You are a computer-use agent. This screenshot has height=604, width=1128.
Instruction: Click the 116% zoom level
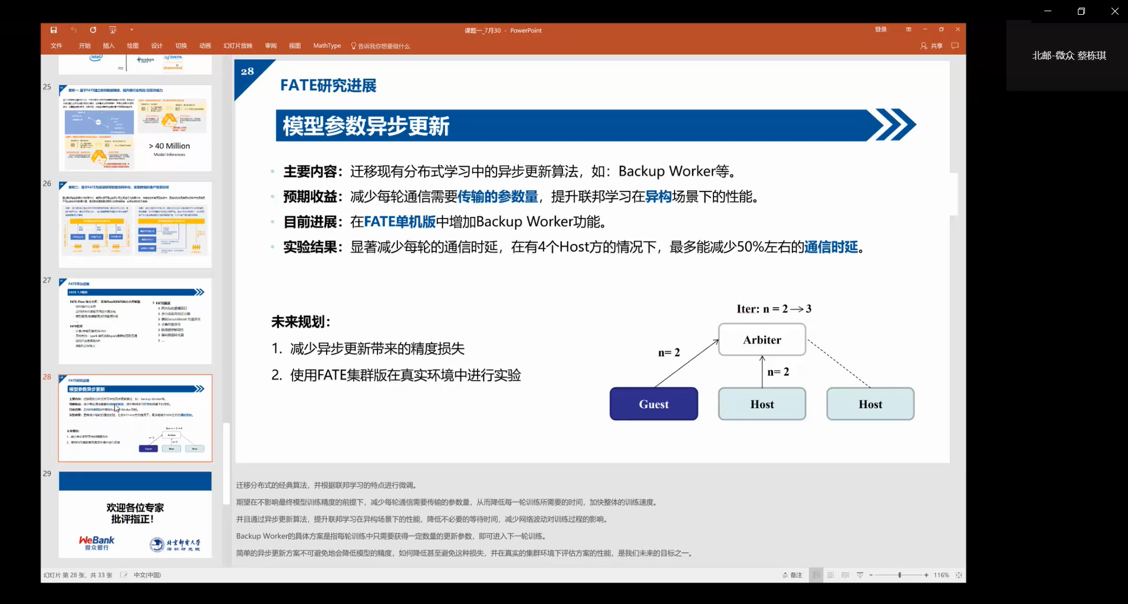[942, 575]
